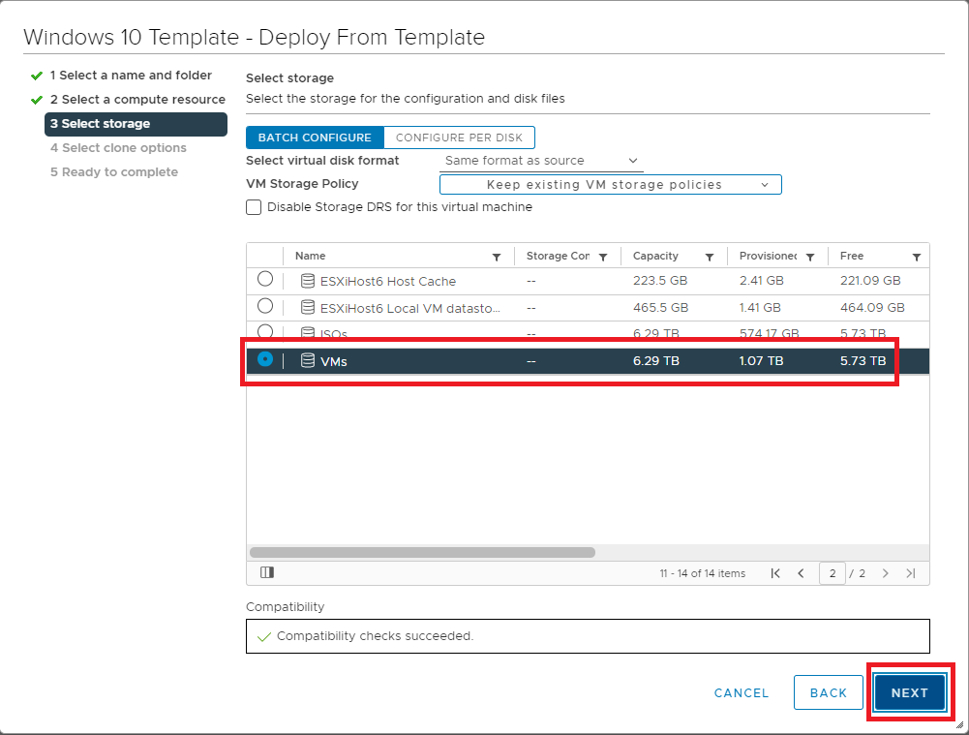Expand the VM Storage Policy dropdown
Screen dimensions: 969x735
(x=610, y=185)
